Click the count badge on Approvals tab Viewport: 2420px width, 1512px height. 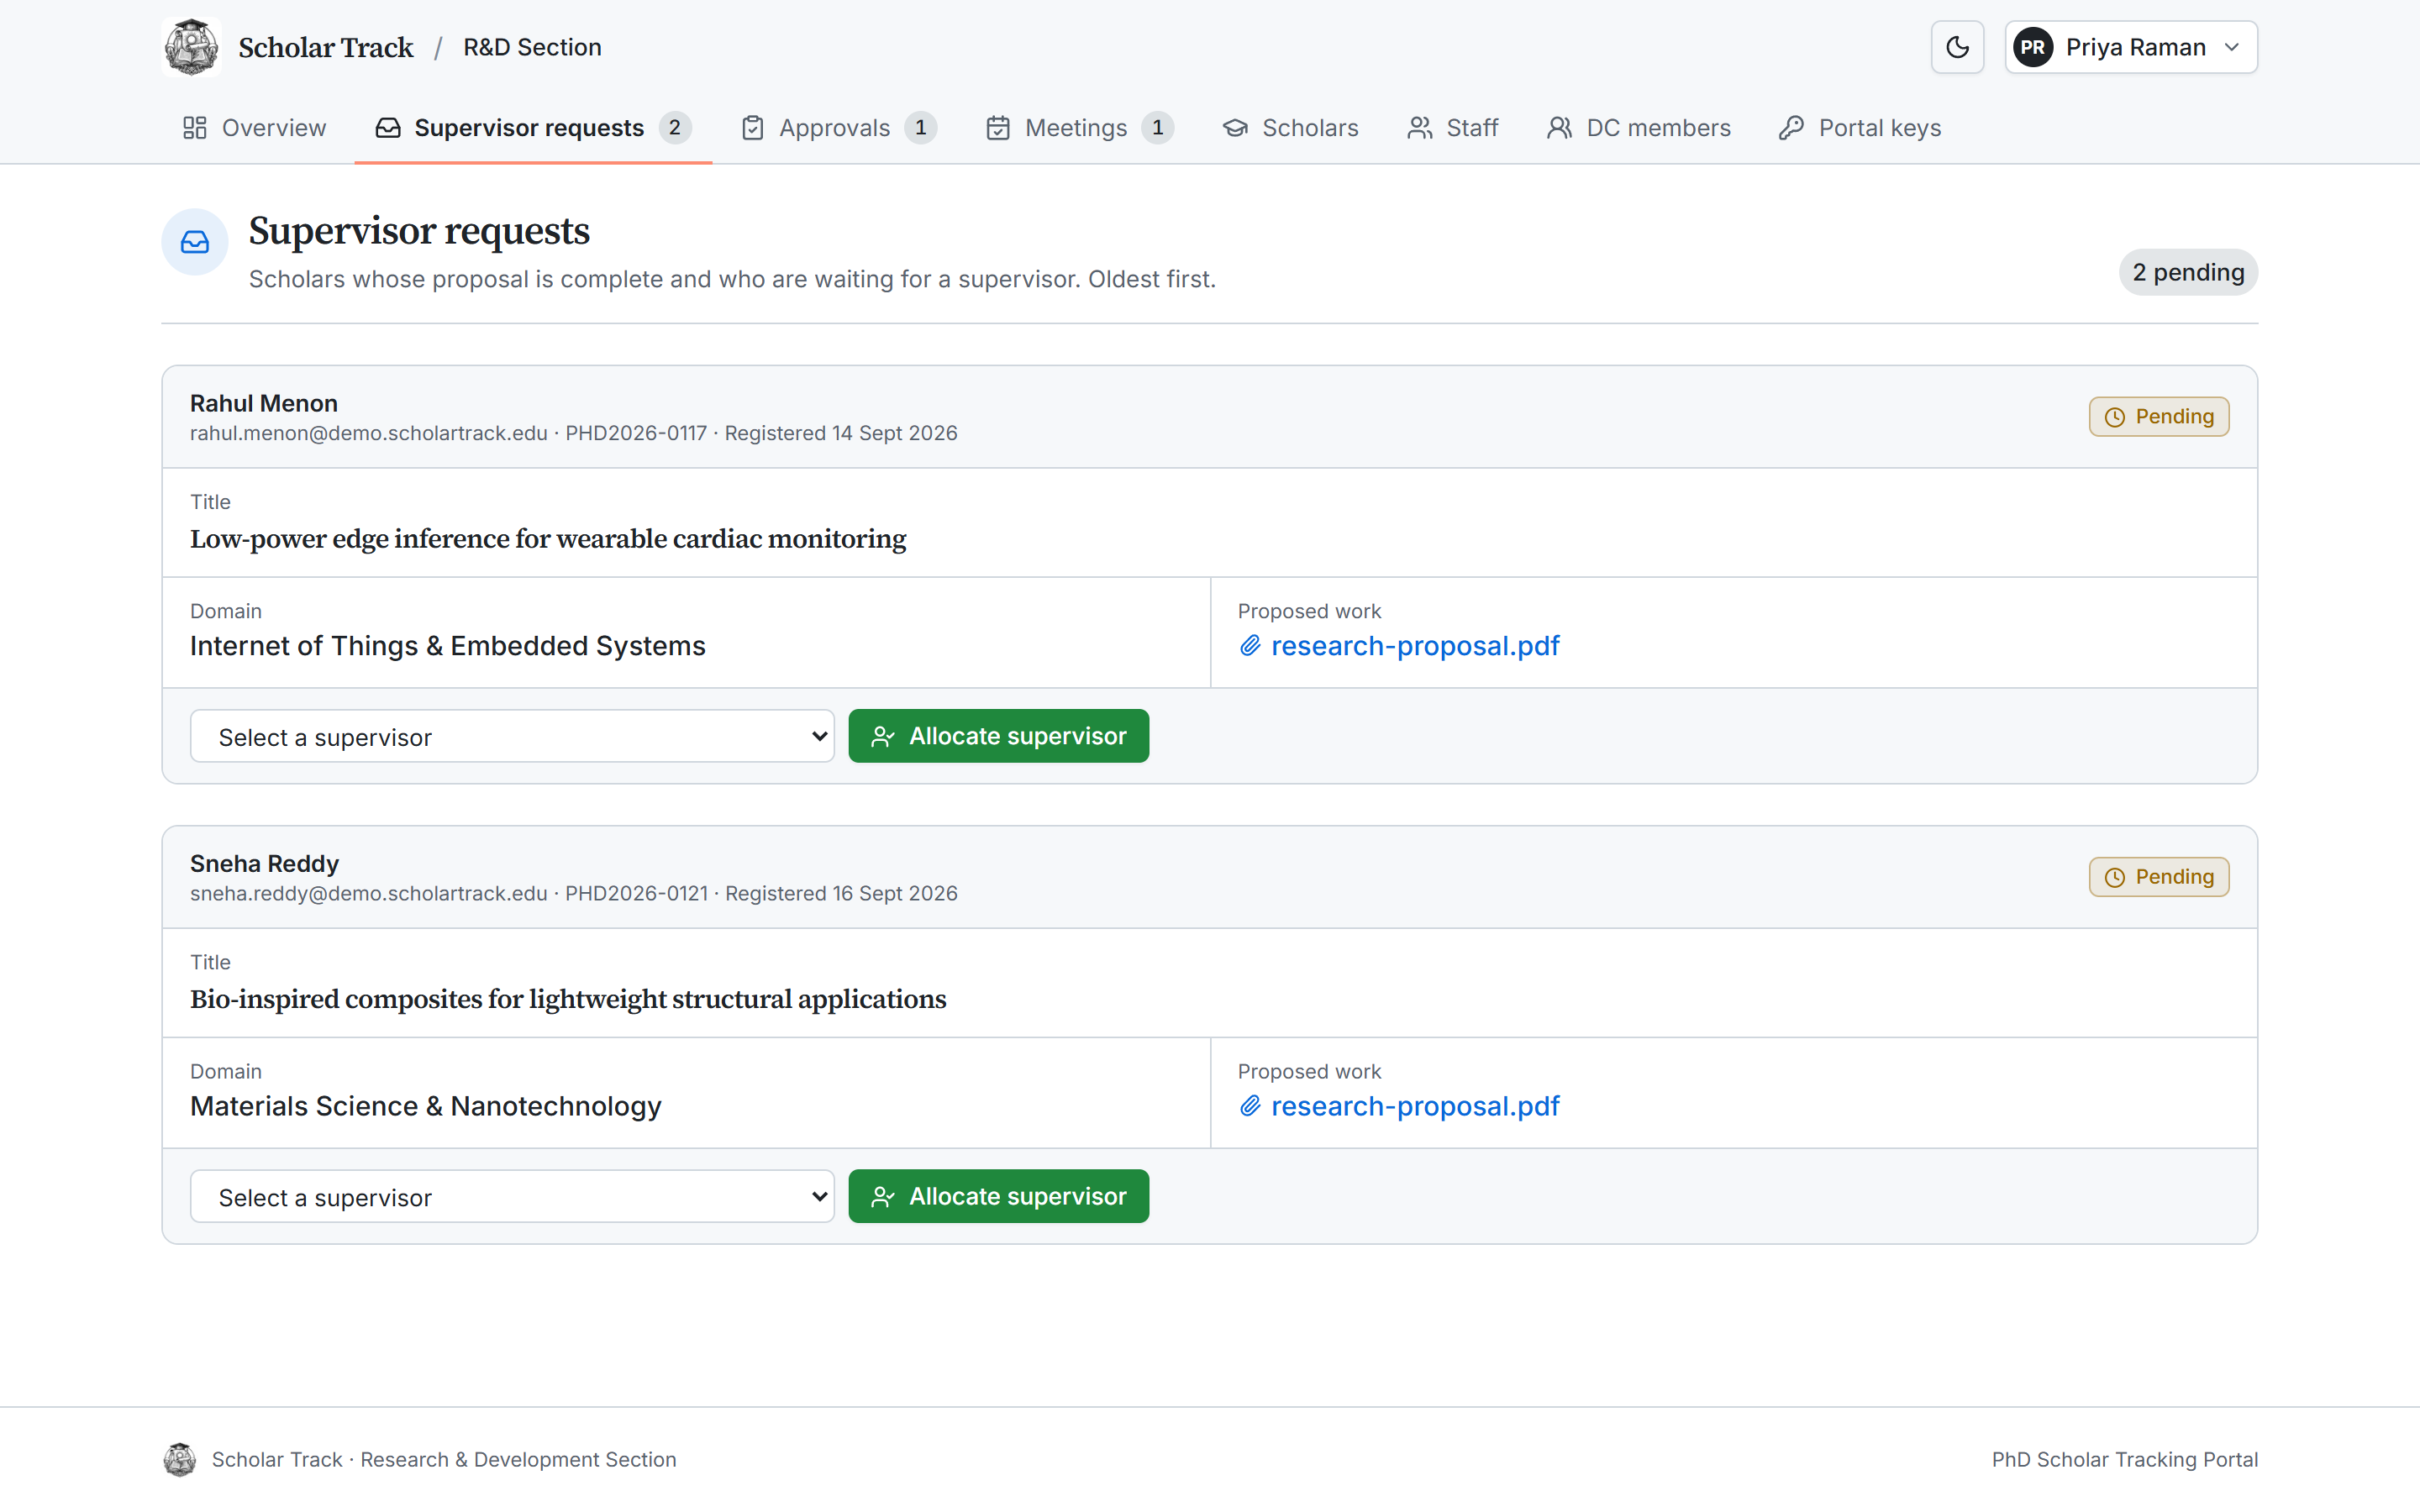(x=920, y=128)
